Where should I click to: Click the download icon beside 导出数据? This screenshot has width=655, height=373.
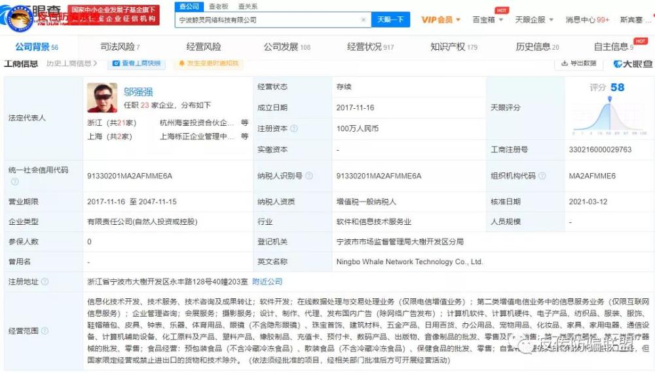[565, 63]
